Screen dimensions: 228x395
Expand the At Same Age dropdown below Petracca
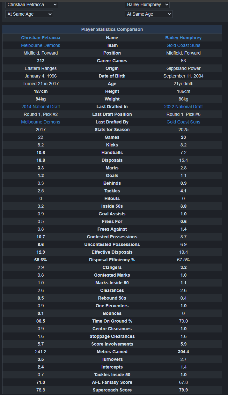pyautogui.click(x=29, y=14)
